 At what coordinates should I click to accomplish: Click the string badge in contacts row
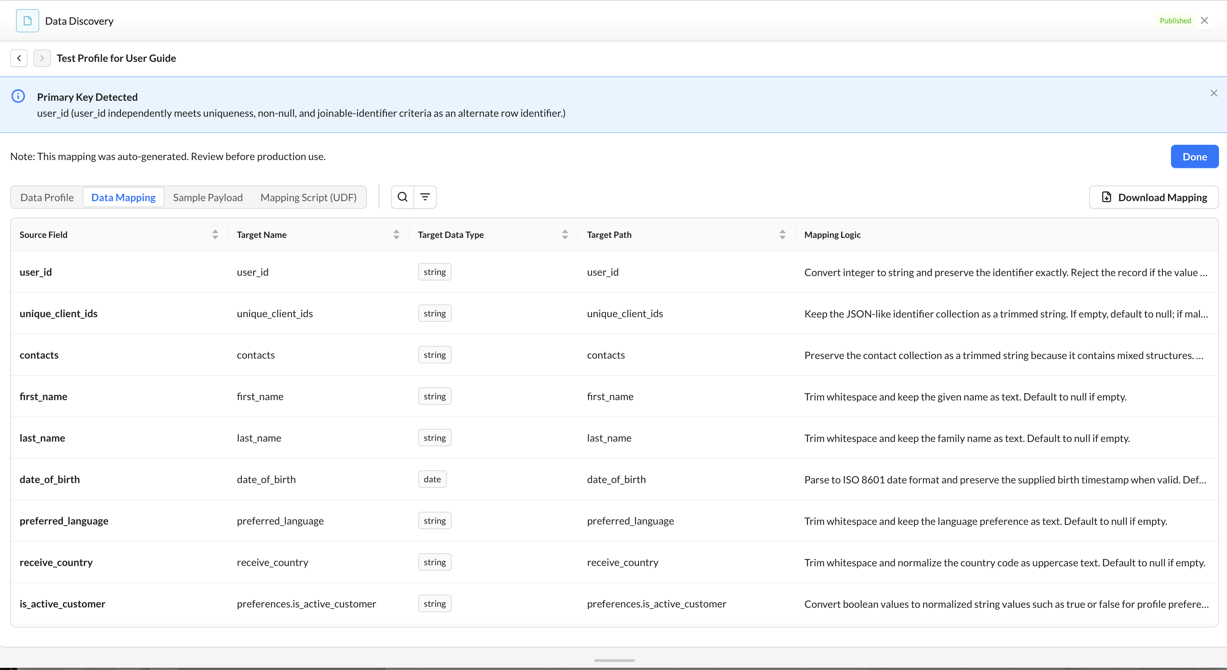[435, 355]
